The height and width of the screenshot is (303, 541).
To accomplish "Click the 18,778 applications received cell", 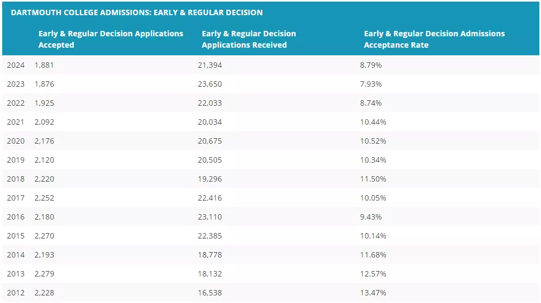I will click(209, 255).
